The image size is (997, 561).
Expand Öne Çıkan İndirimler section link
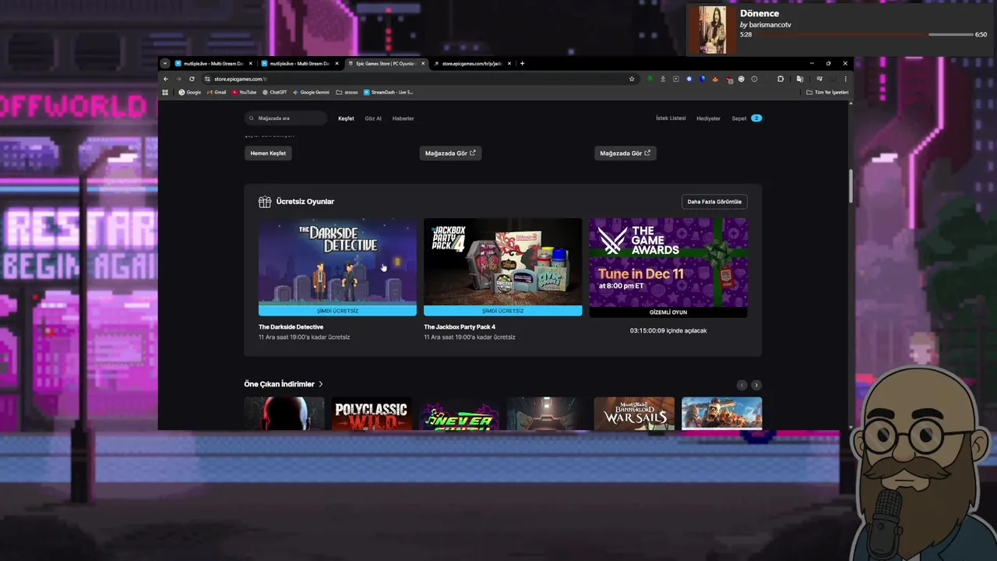(x=284, y=384)
